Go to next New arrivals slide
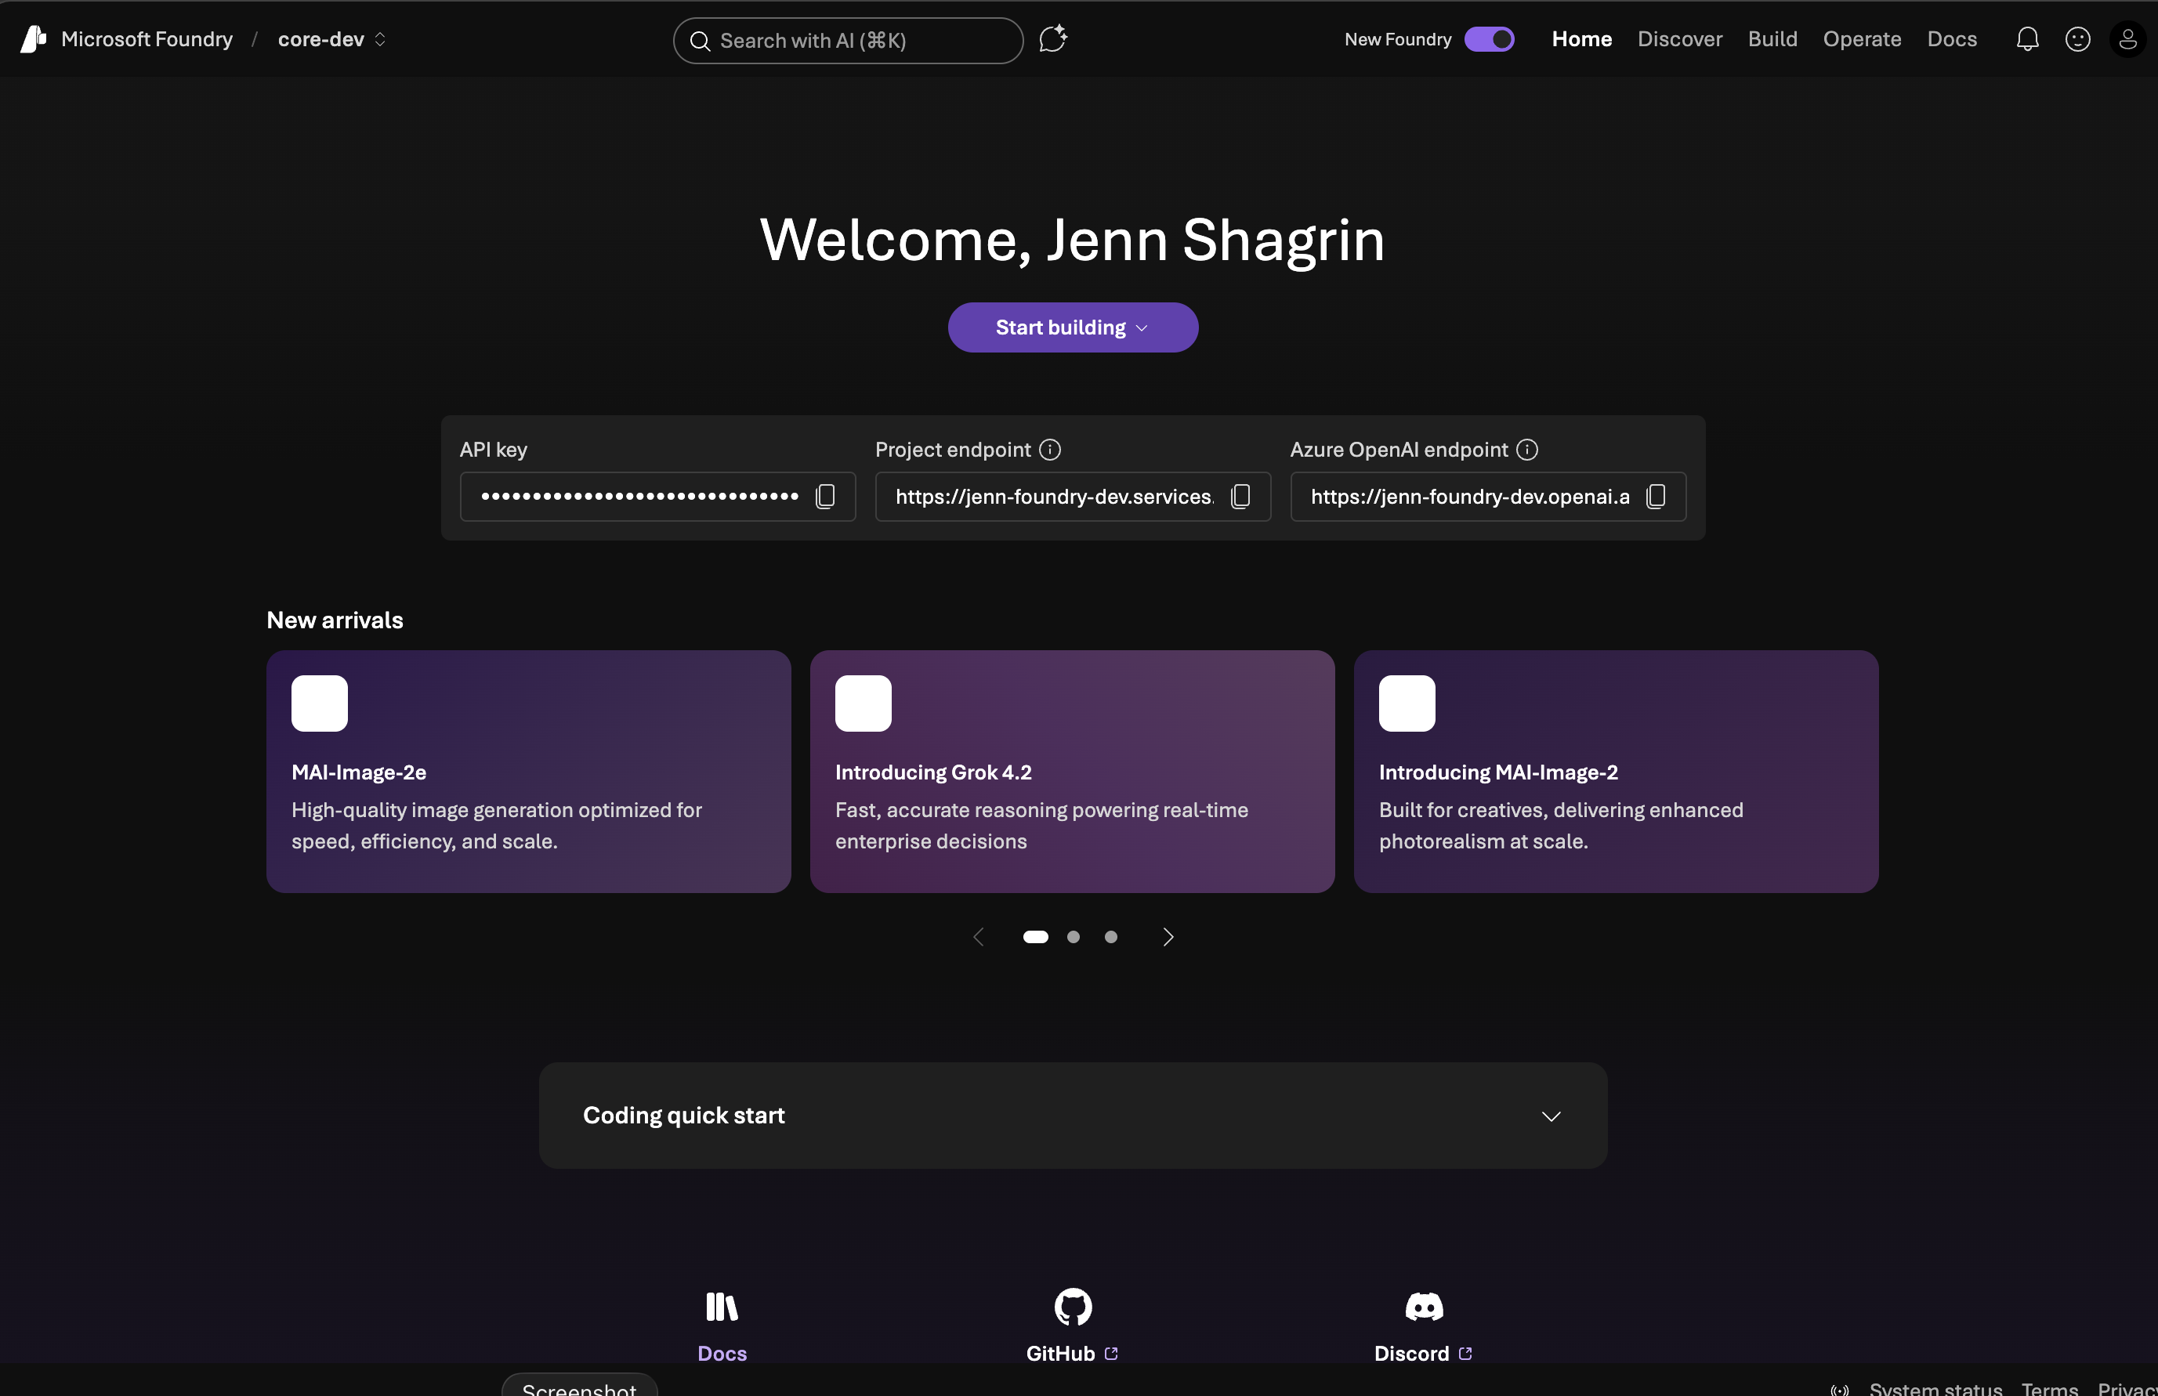This screenshot has width=2158, height=1396. coord(1168,937)
